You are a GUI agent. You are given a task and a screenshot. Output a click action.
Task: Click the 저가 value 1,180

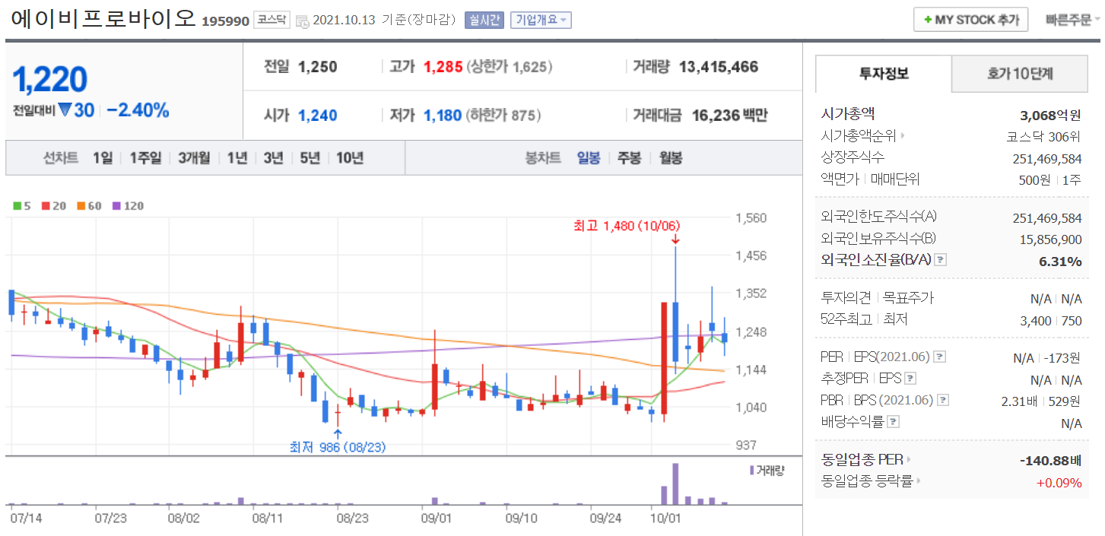pyautogui.click(x=443, y=116)
